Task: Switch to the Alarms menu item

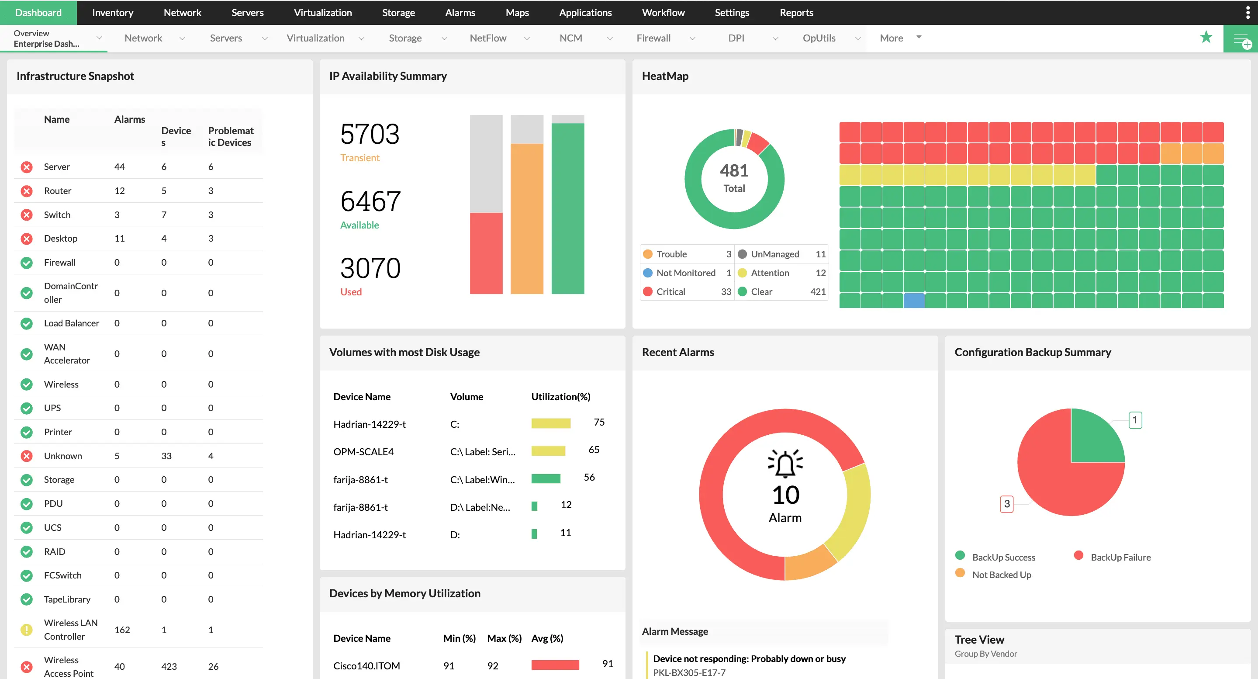Action: [460, 12]
